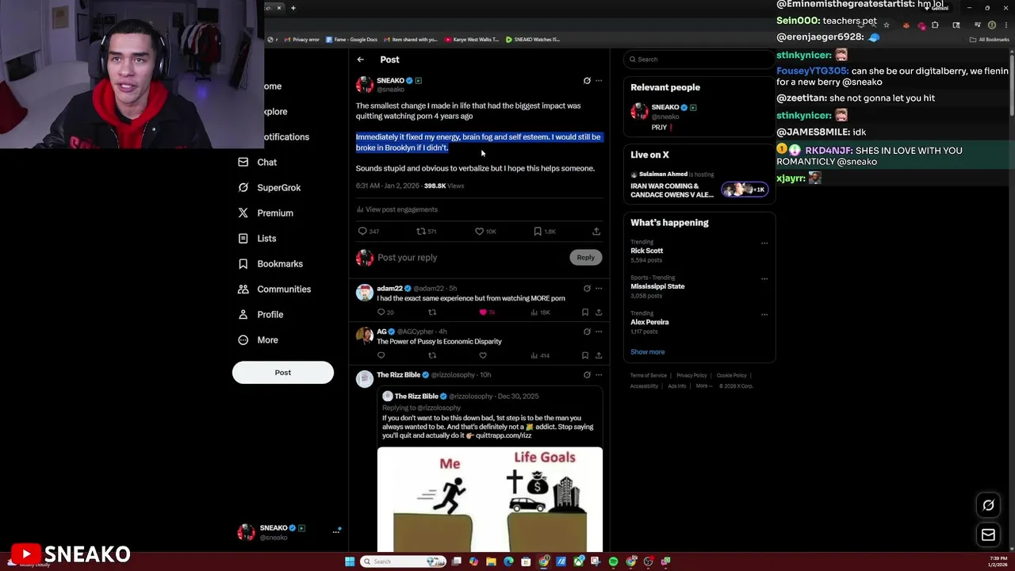Open the Me vs Life Goals image
The height and width of the screenshot is (571, 1015).
pos(490,500)
